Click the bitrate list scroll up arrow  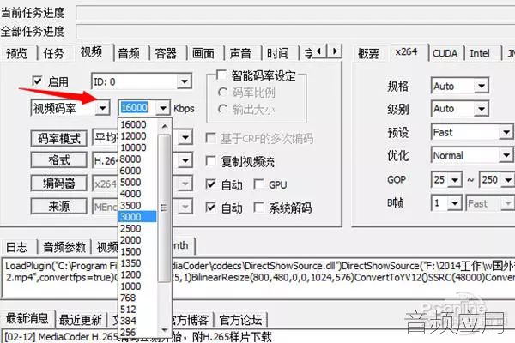coord(165,126)
